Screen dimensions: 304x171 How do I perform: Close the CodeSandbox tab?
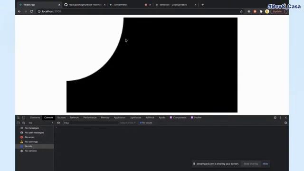195,5
